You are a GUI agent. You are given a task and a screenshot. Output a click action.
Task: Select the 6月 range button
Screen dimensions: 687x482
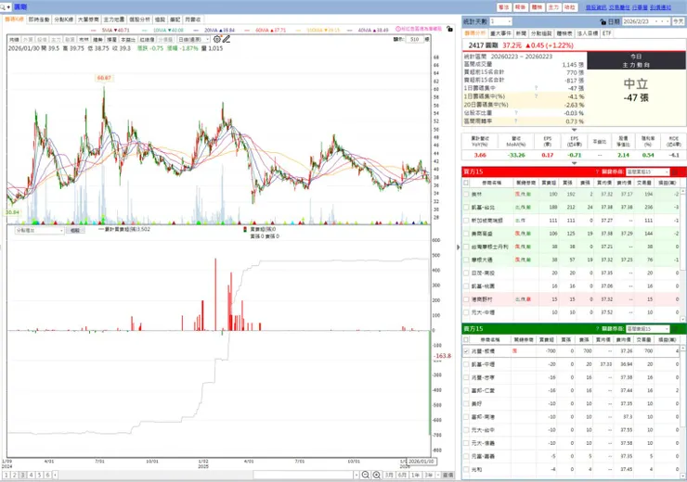[402, 475]
